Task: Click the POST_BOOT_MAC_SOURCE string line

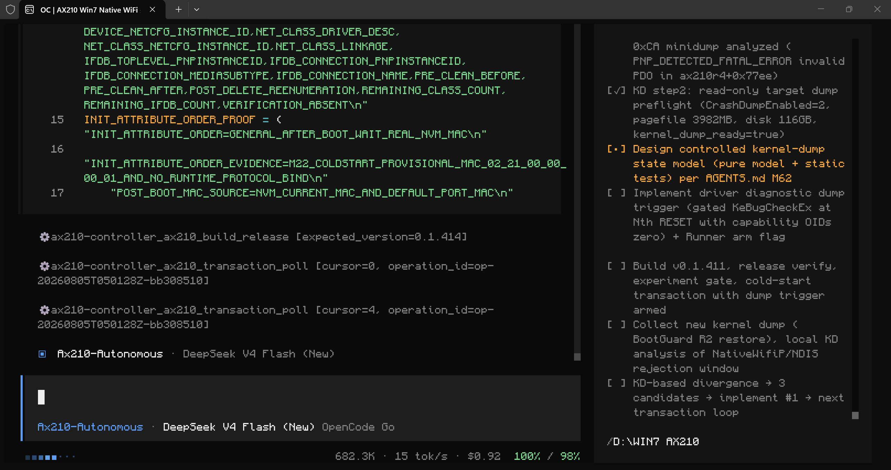Action: 312,193
